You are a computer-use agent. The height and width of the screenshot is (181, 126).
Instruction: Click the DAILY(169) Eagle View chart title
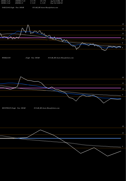13,8
